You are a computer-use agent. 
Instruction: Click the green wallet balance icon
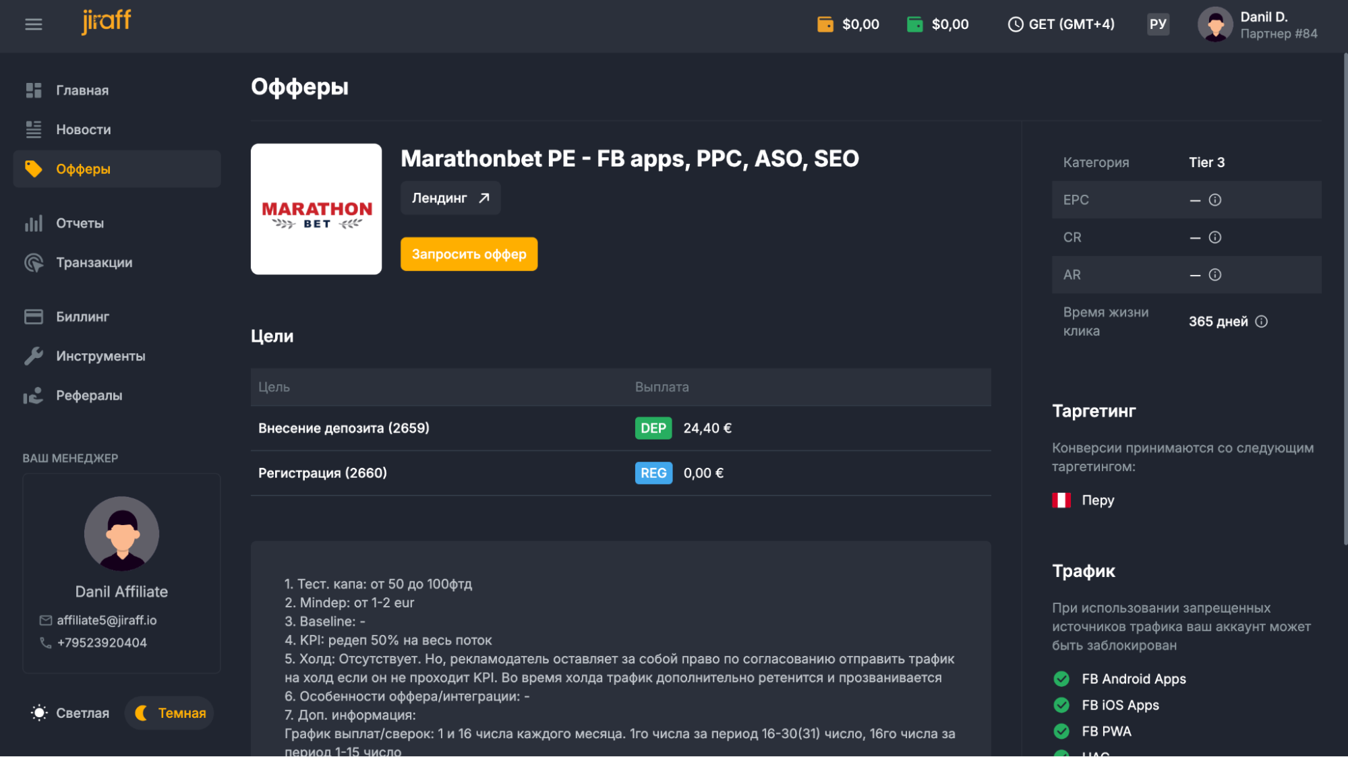pyautogui.click(x=915, y=24)
